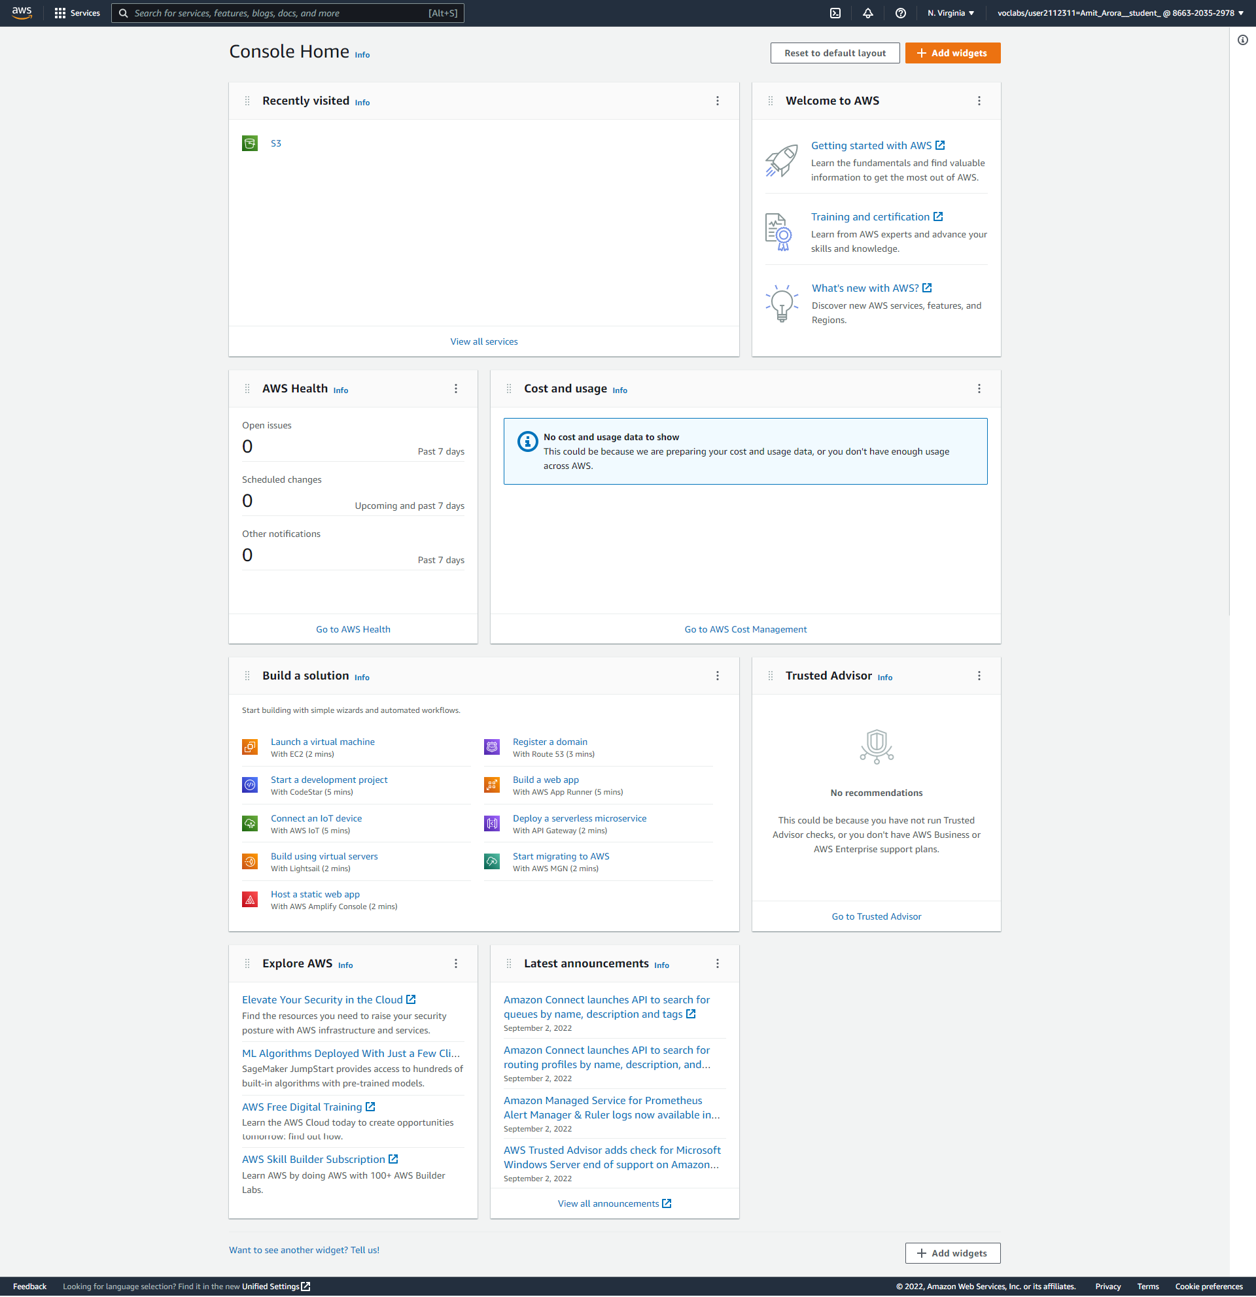
Task: Open the notifications bell
Action: tap(867, 13)
